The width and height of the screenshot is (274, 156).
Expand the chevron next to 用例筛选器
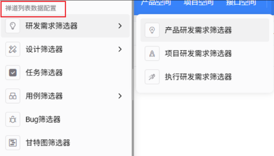click(x=120, y=96)
